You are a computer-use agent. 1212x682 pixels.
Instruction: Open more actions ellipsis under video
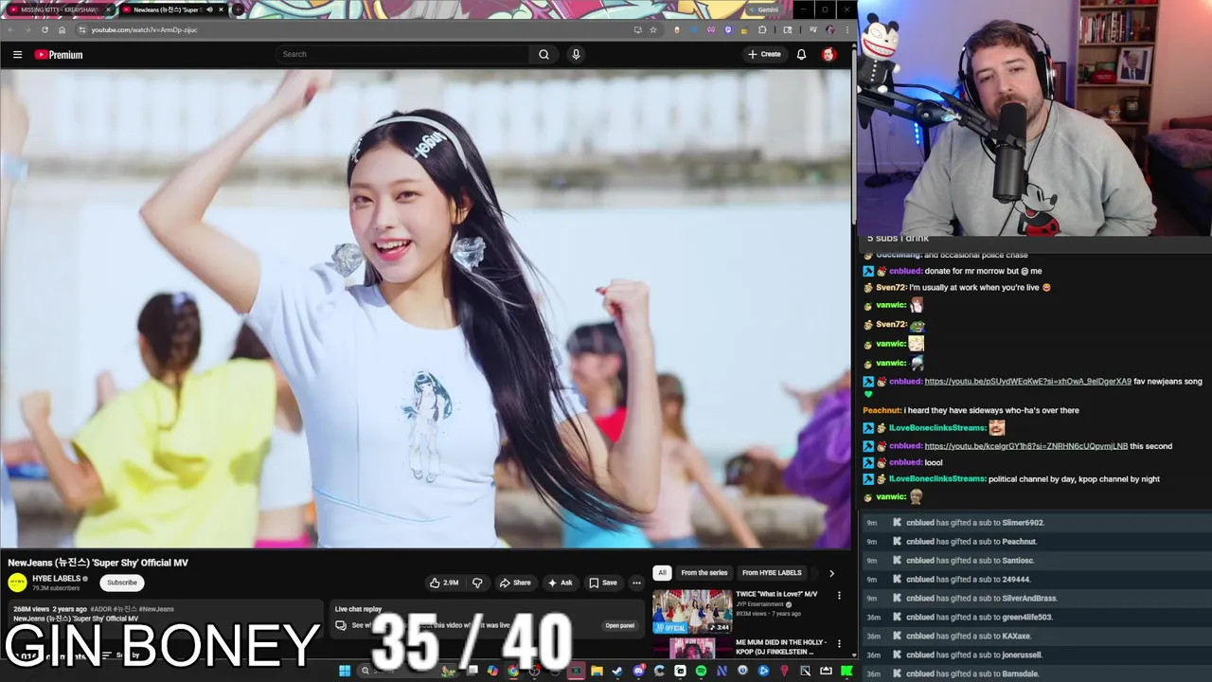pos(636,583)
